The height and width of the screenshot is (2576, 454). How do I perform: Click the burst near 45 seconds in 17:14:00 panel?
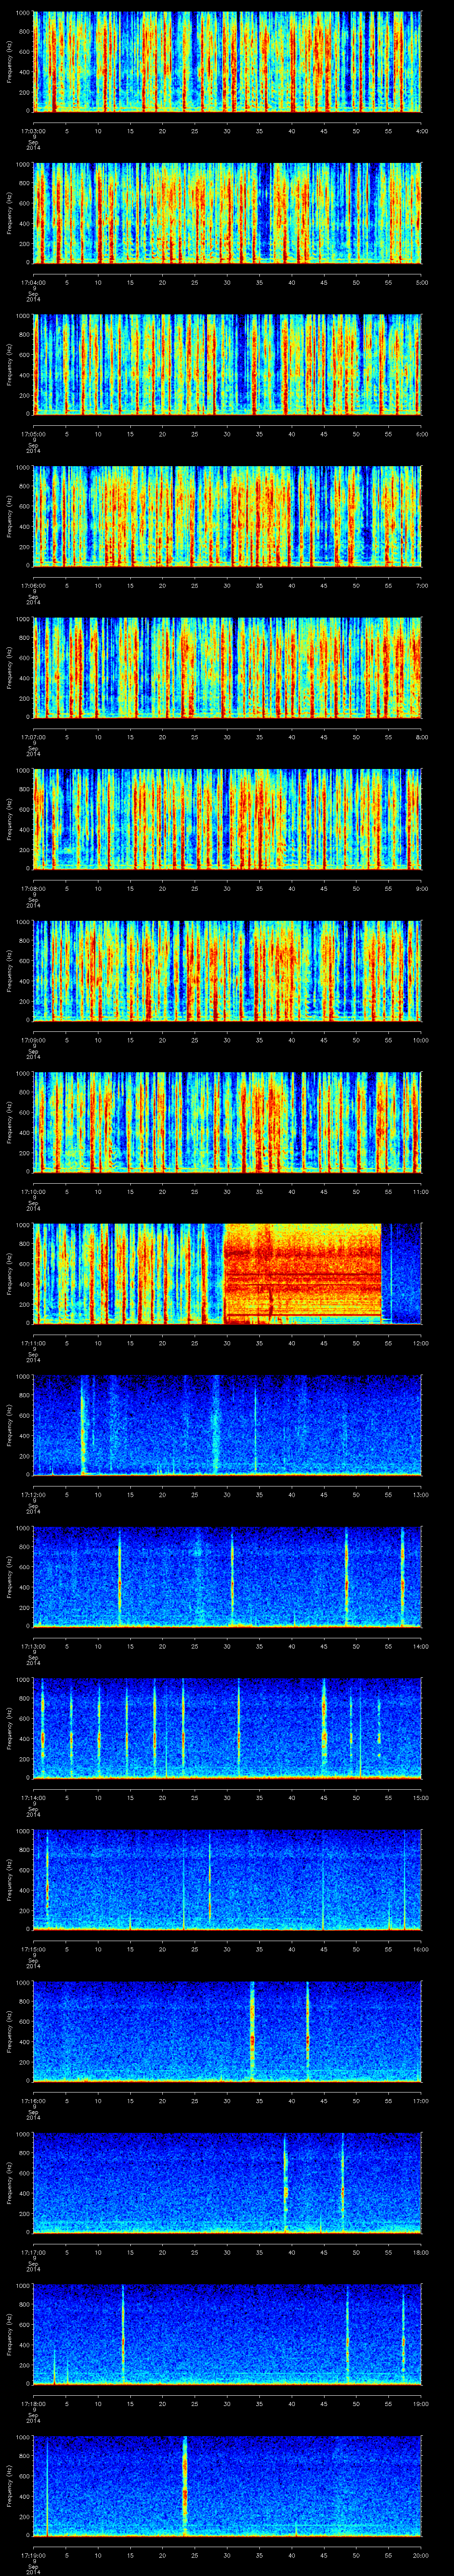point(324,1725)
